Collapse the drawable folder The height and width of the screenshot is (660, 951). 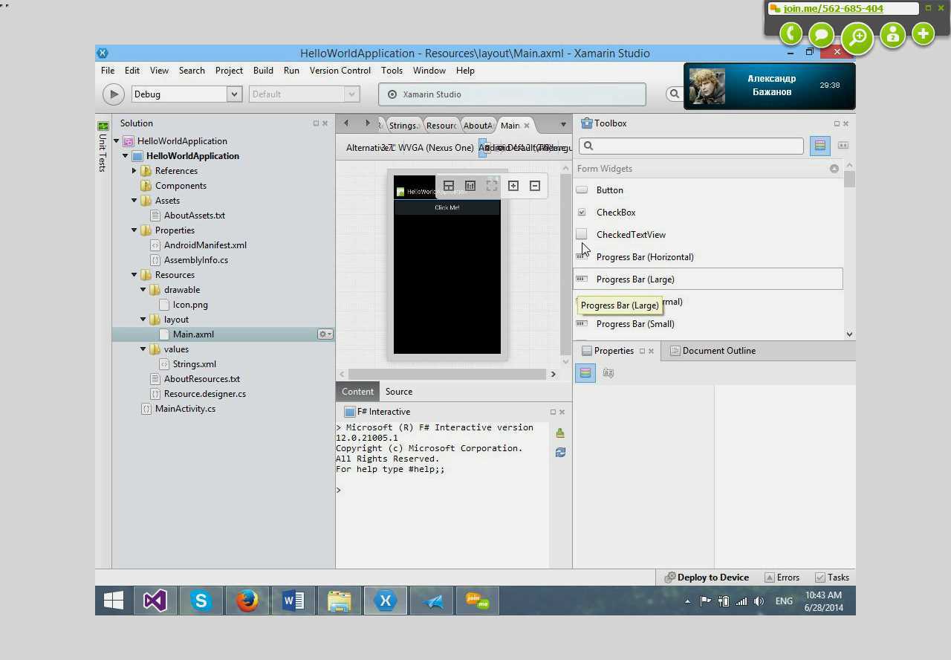click(x=143, y=290)
